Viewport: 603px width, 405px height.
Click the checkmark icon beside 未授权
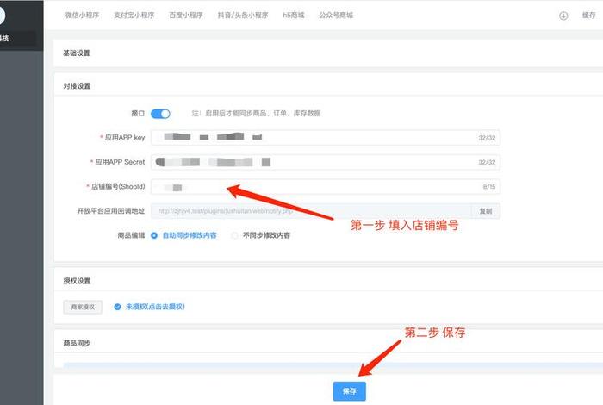pyautogui.click(x=117, y=307)
